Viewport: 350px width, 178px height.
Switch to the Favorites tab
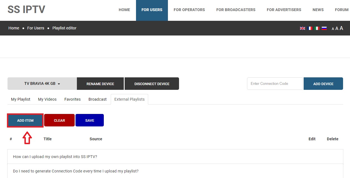click(72, 99)
